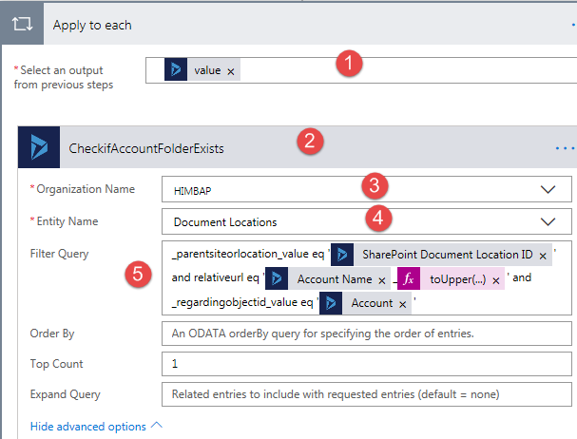The image size is (577, 439).
Task: Click _regardingobjectid_value text in Filter Query
Action: pos(234,302)
